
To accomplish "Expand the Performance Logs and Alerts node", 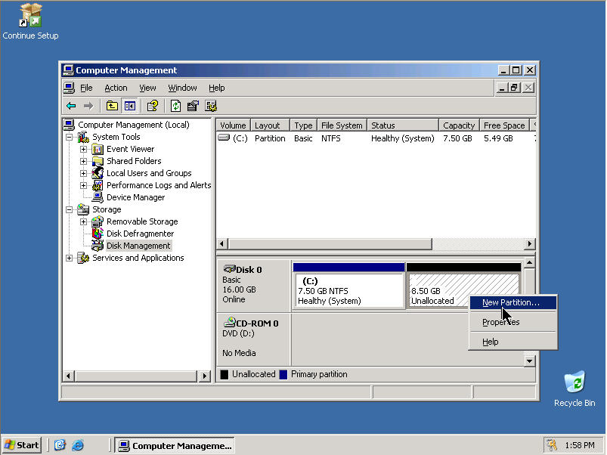I will pos(83,185).
